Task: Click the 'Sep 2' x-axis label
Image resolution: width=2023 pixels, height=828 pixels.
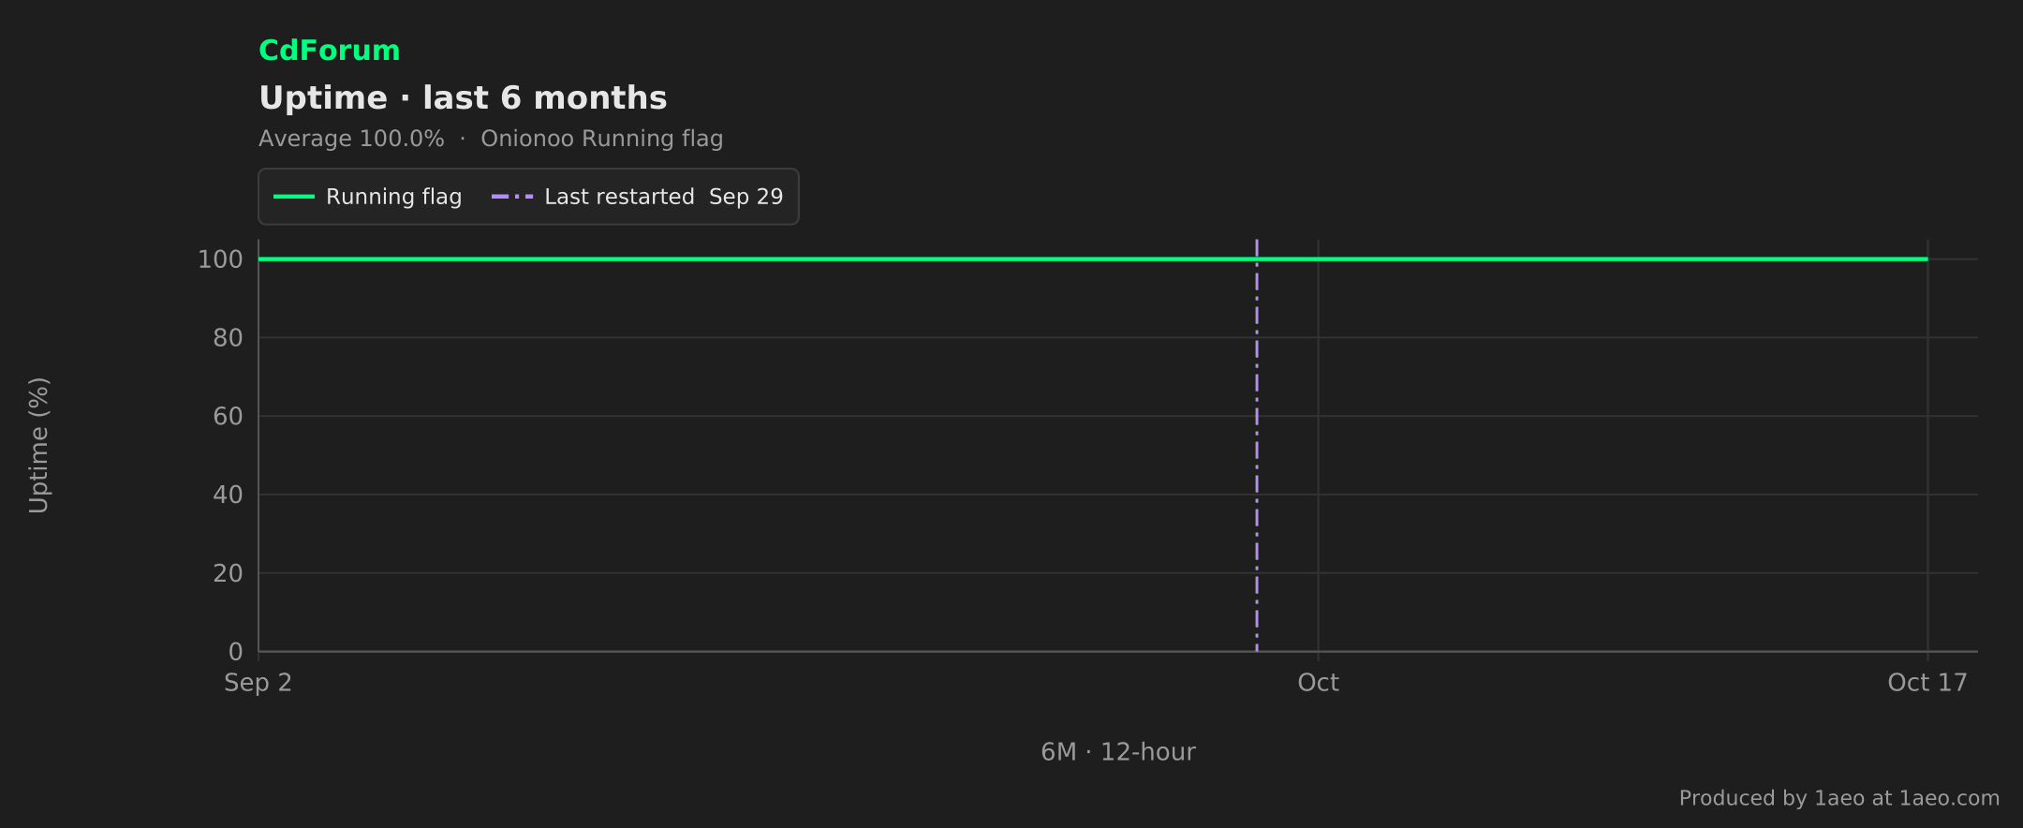Action: coord(258,683)
